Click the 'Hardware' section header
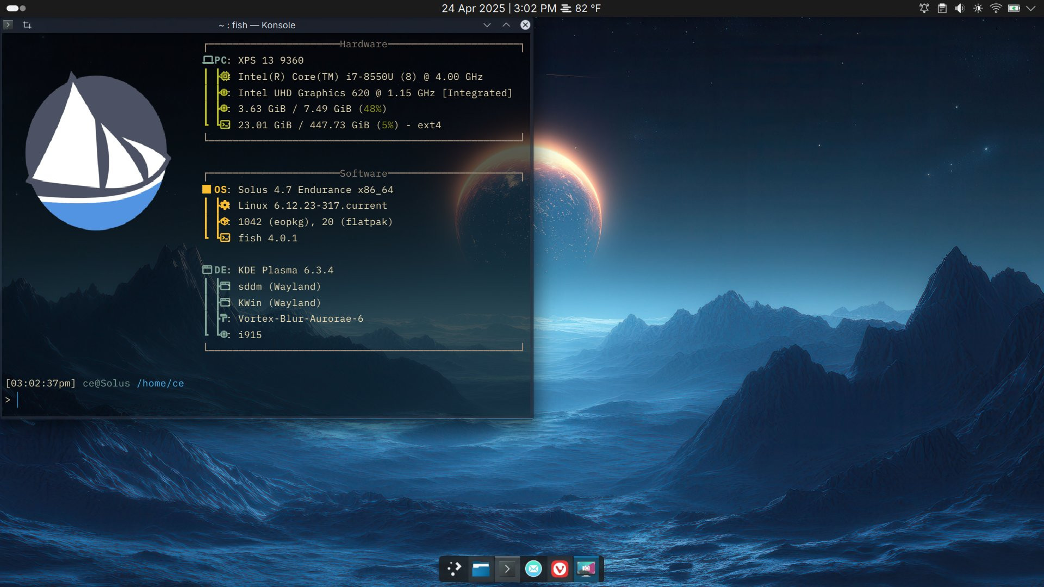The height and width of the screenshot is (587, 1044). click(363, 44)
